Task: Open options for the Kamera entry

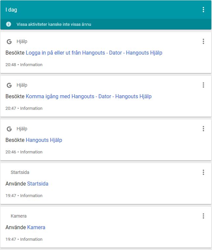Action: click(203, 216)
